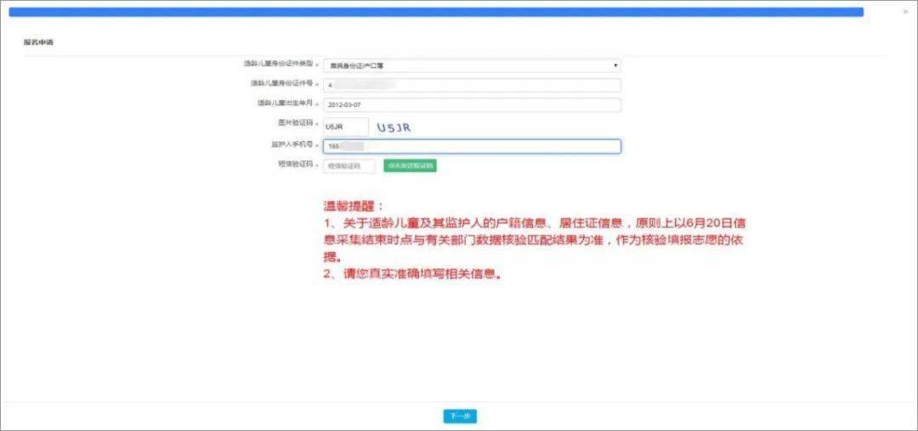Screen dimensions: 918x431
Task: Click the 短信验证码 field label
Action: 296,165
